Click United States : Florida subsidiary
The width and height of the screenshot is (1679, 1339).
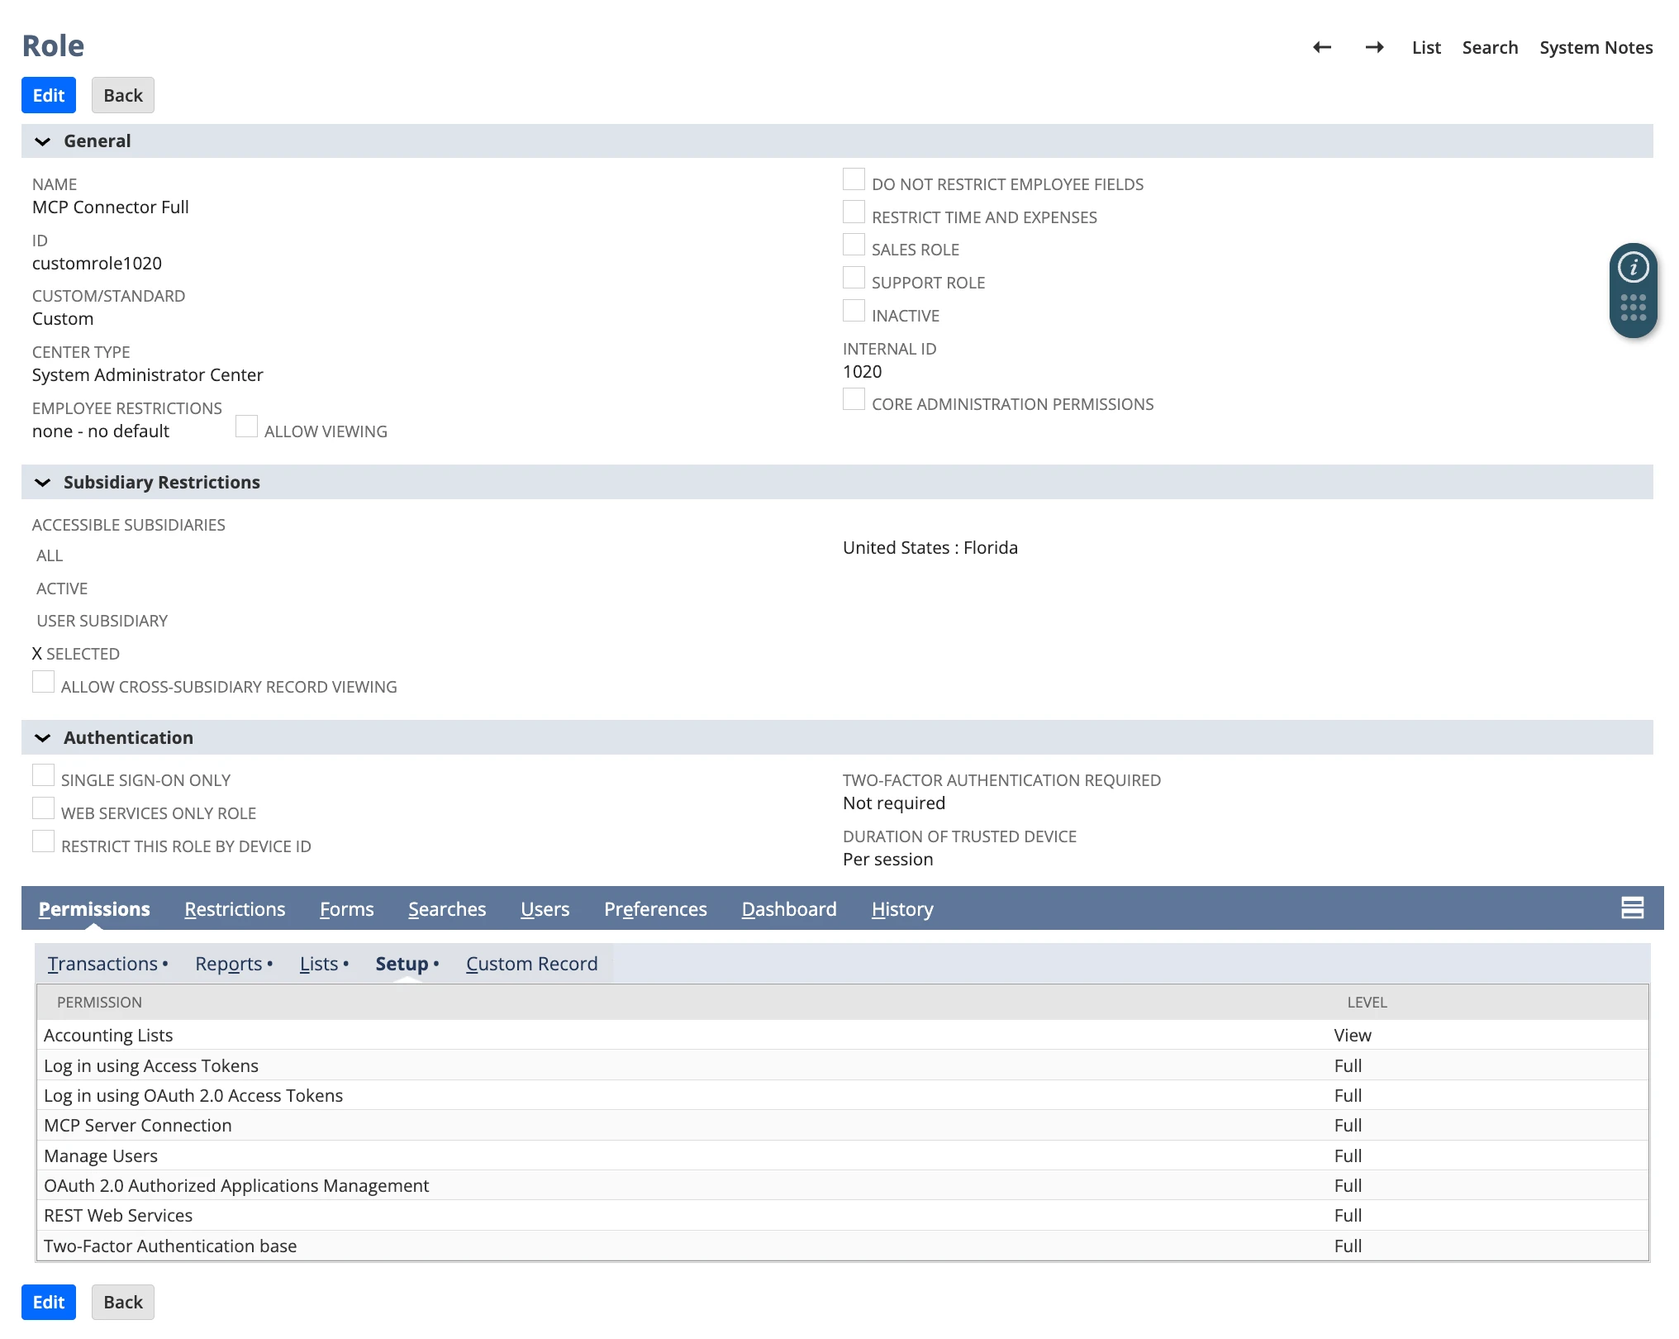[x=930, y=547]
